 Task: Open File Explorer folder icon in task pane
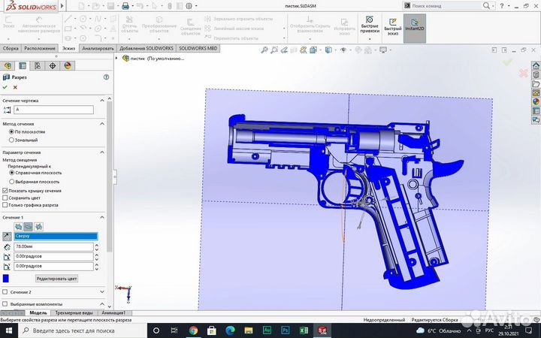536,84
